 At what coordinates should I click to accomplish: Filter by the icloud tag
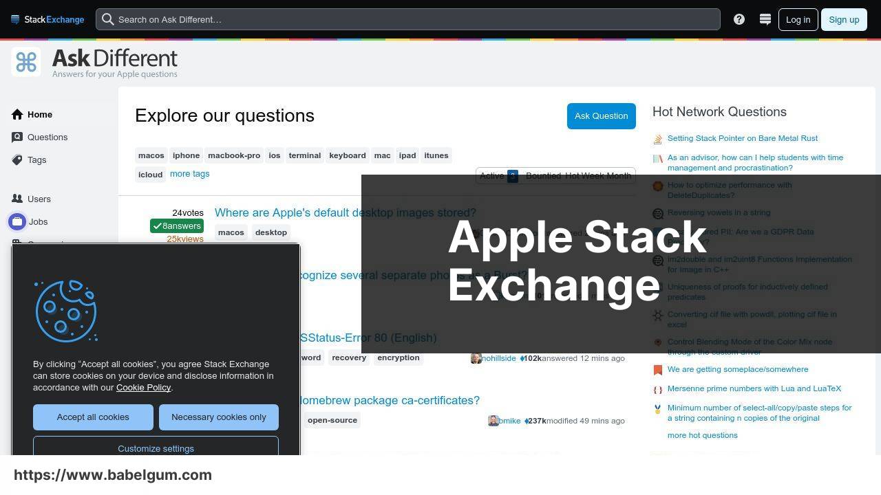click(x=151, y=175)
